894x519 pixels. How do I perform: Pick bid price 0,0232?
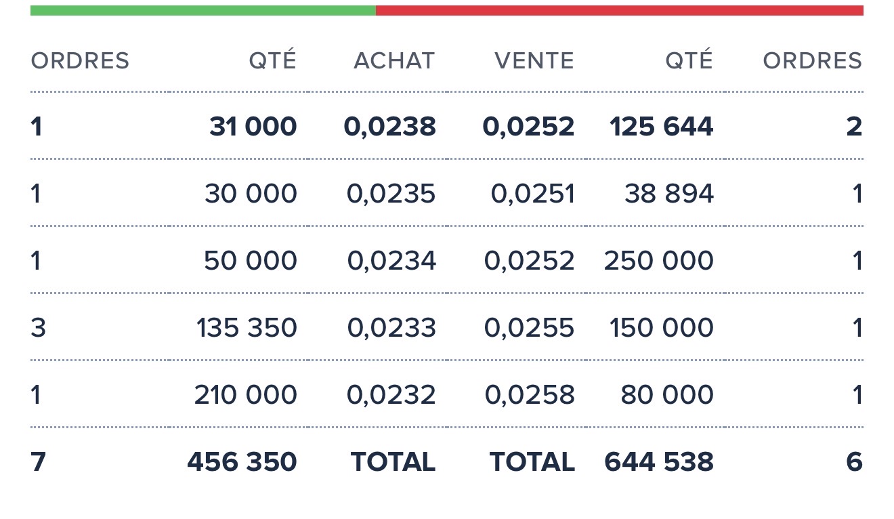391,395
